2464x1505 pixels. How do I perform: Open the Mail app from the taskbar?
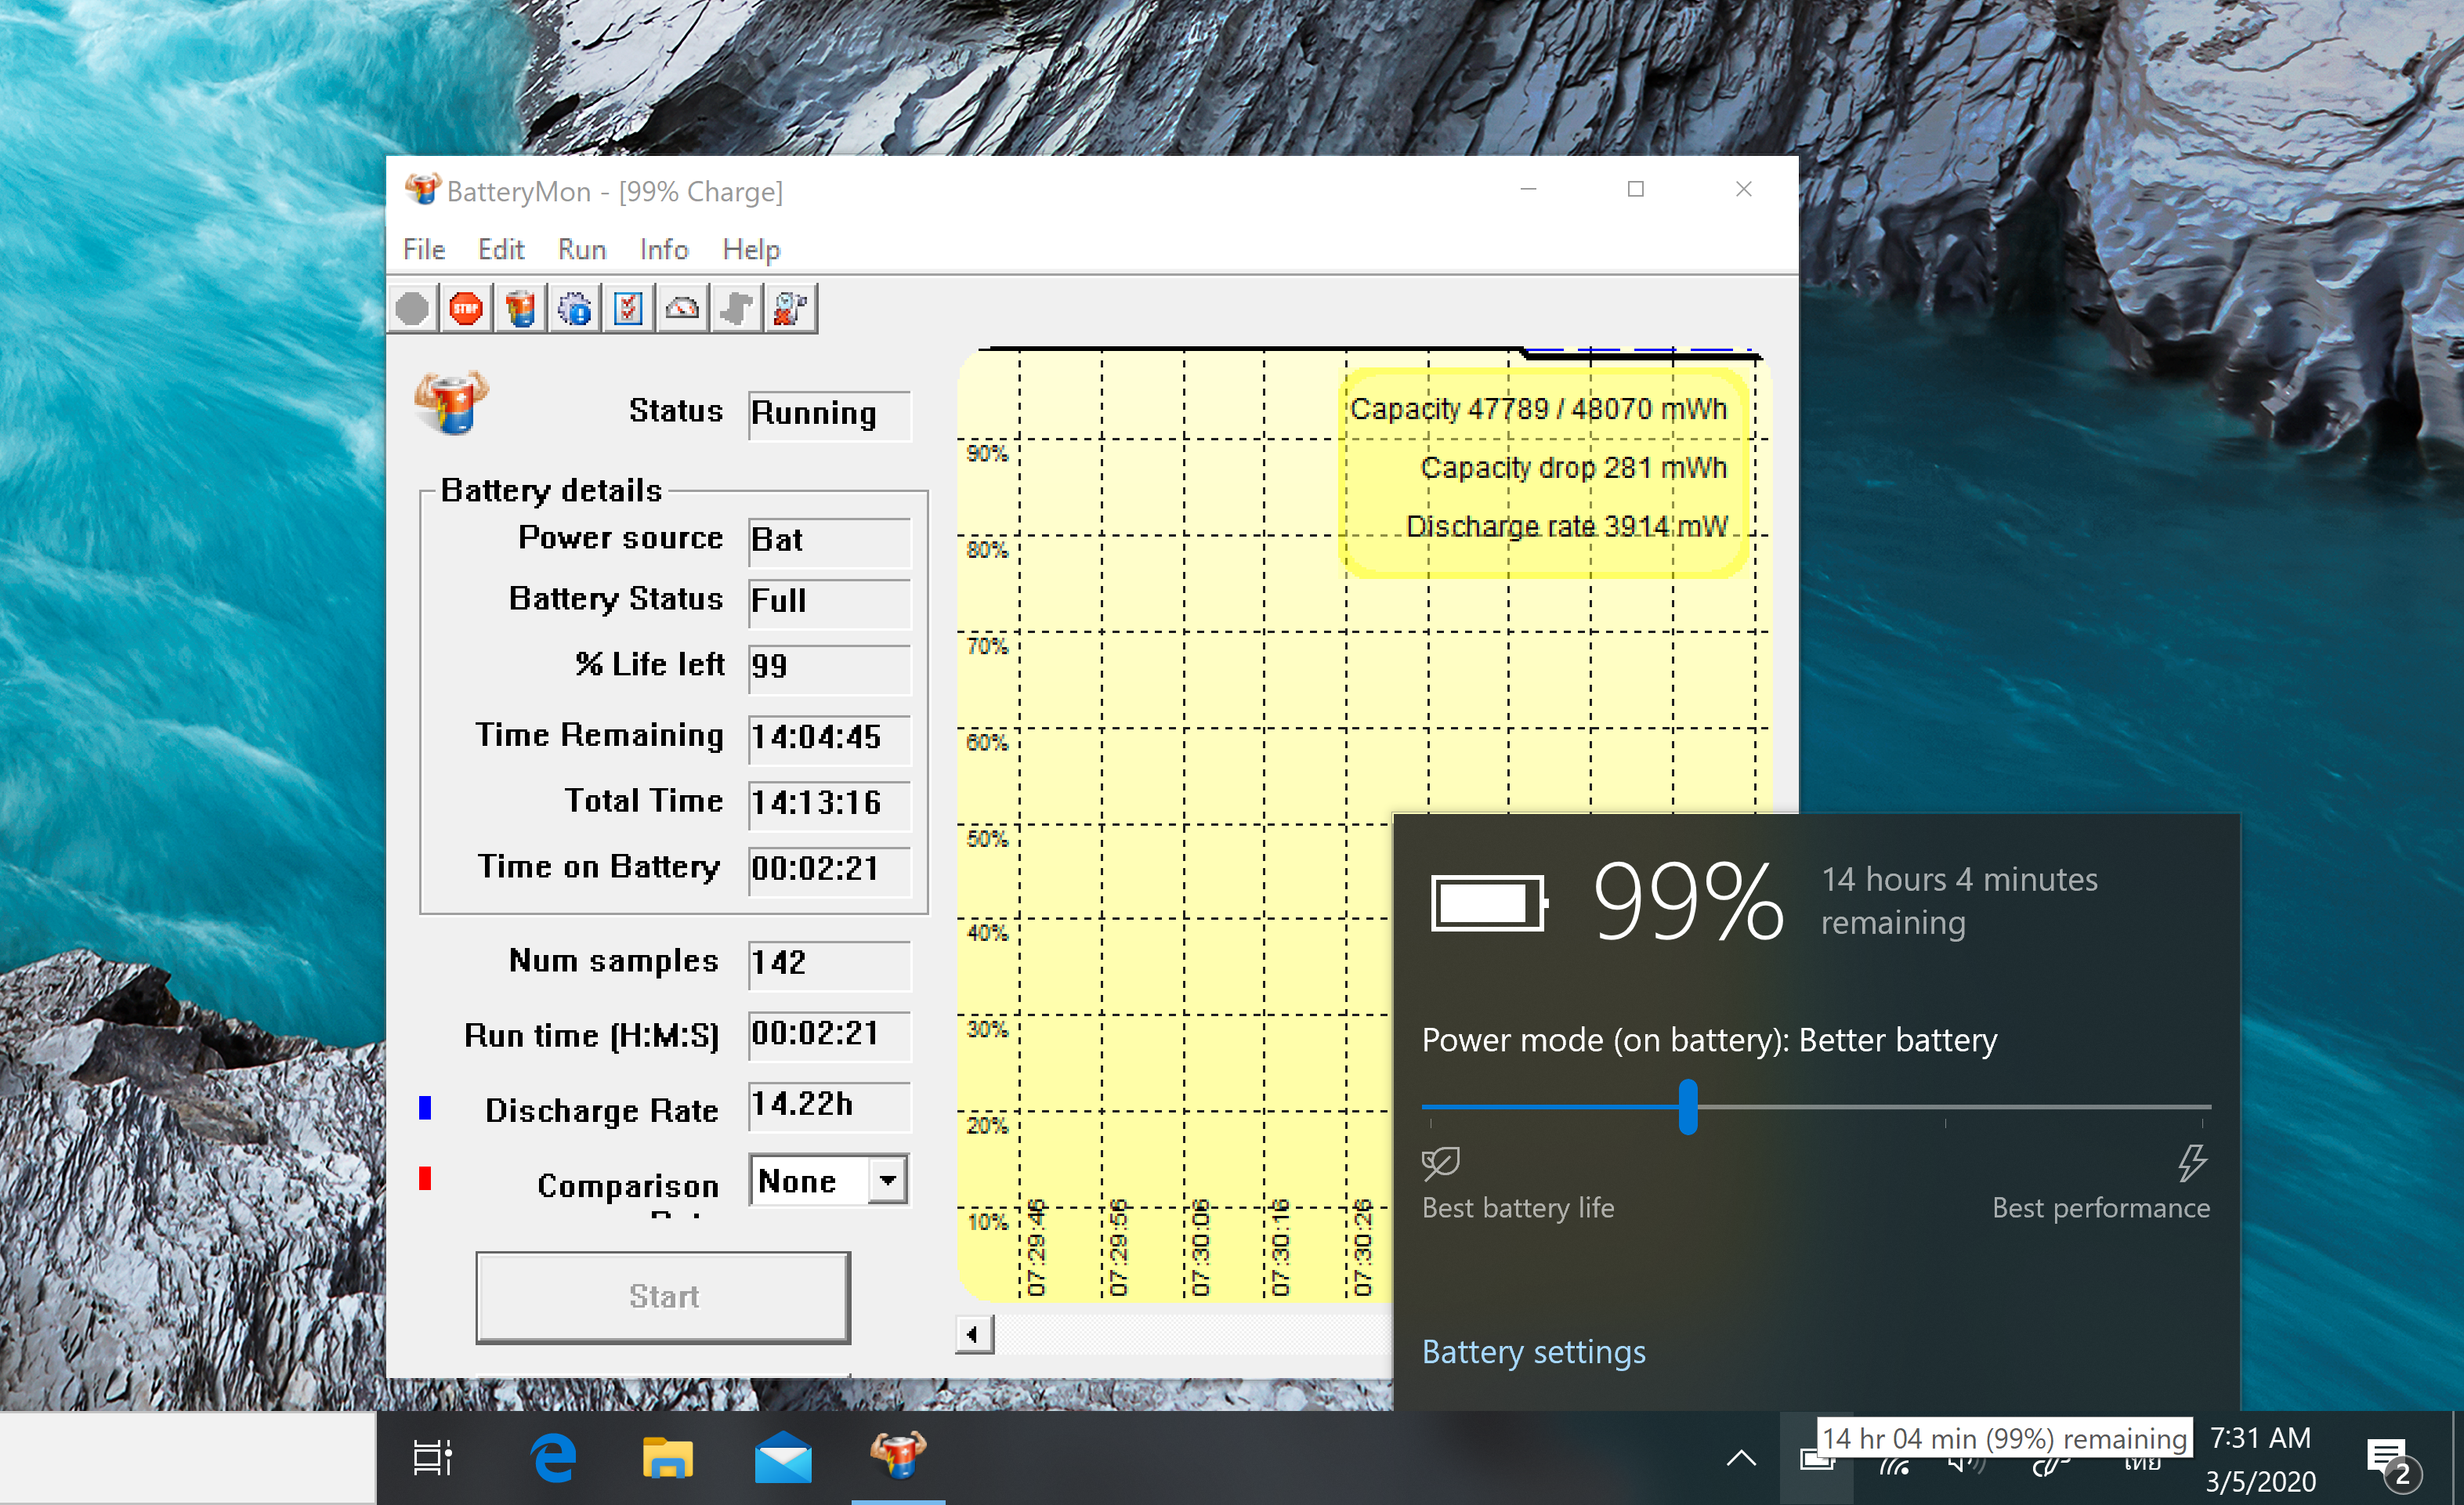783,1457
